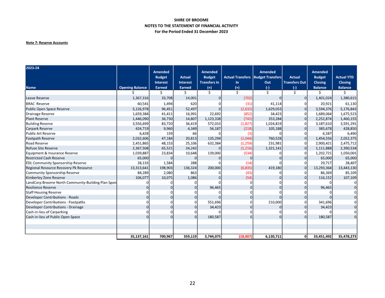Click 'NOTES TO THE STATEMENT OF FINANCIAL ACTIVITY' line
Image resolution: width=385 pixels, height=298 pixels.
[x=191, y=26]
